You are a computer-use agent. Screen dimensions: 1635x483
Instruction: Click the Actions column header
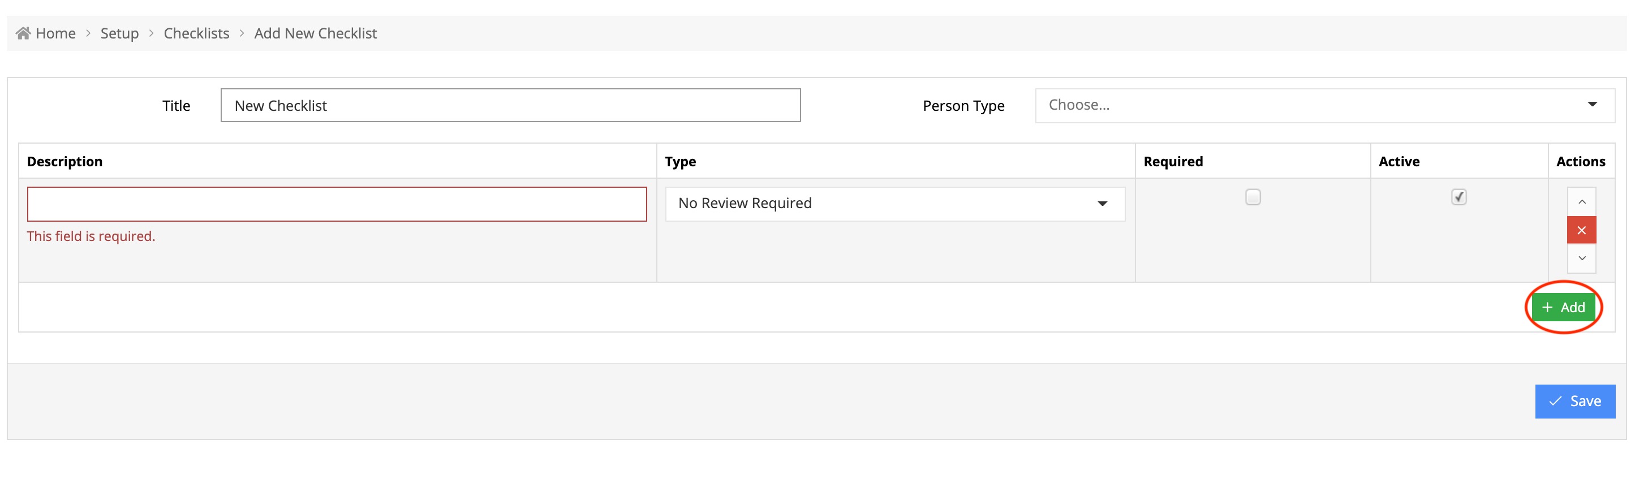pos(1580,161)
